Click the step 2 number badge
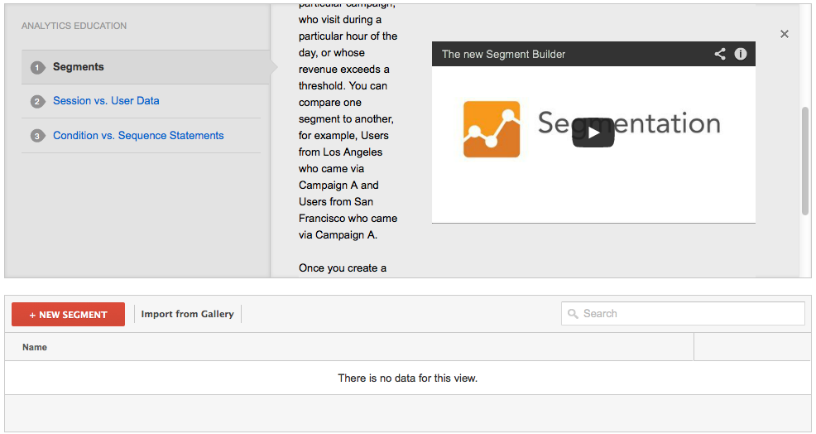Viewport: 816px width, 434px height. coord(37,102)
